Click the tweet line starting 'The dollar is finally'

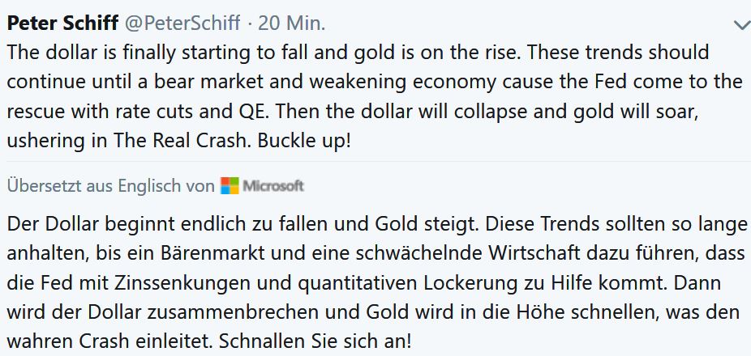tap(357, 53)
